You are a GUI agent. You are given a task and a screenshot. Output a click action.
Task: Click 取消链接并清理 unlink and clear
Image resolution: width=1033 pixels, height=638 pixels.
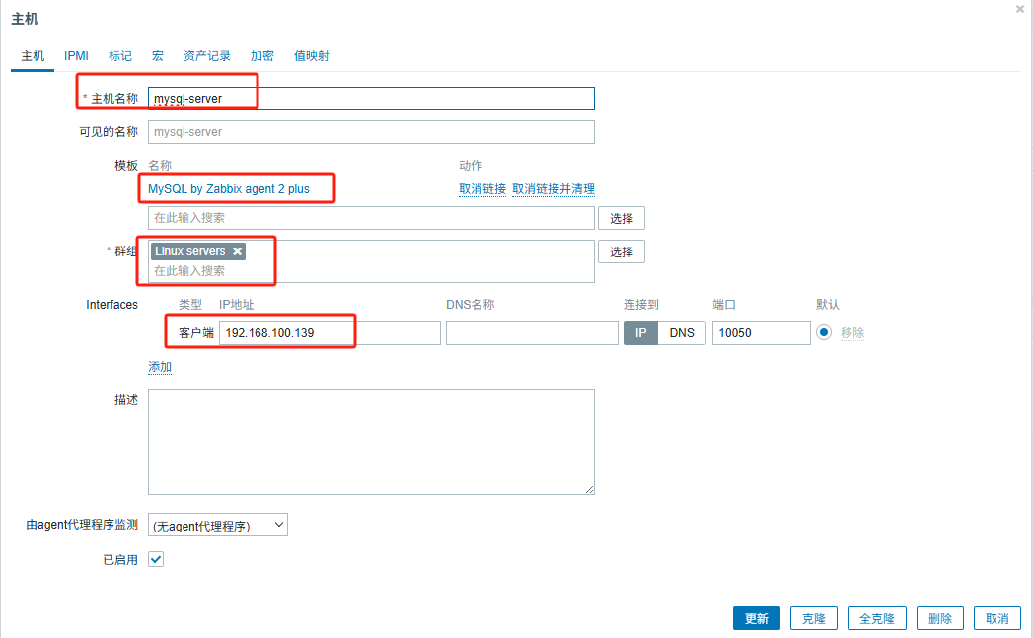(x=553, y=189)
